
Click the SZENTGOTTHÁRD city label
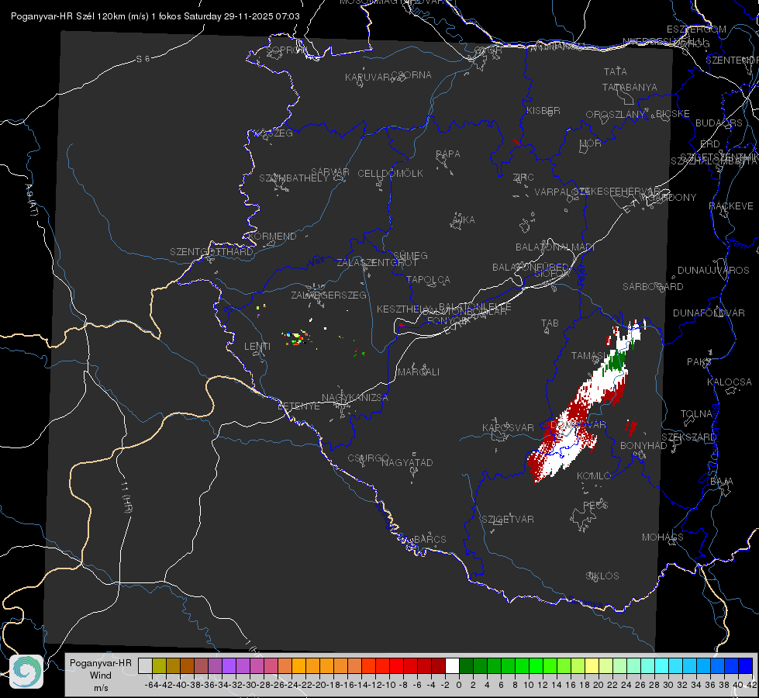pos(212,252)
